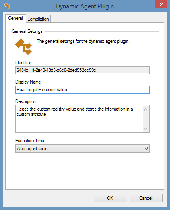170x210 pixels.
Task: Click the general settings description text
Action: click(x=83, y=41)
